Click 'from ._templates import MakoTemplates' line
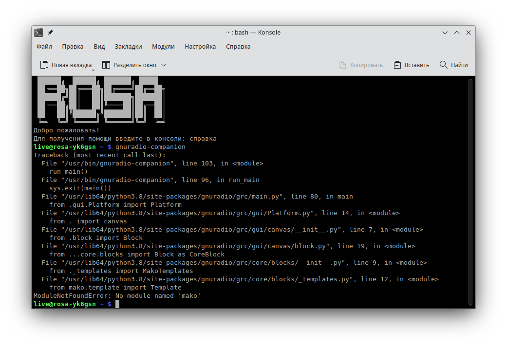Image resolution: width=507 pixels, height=346 pixels. pyautogui.click(x=121, y=271)
